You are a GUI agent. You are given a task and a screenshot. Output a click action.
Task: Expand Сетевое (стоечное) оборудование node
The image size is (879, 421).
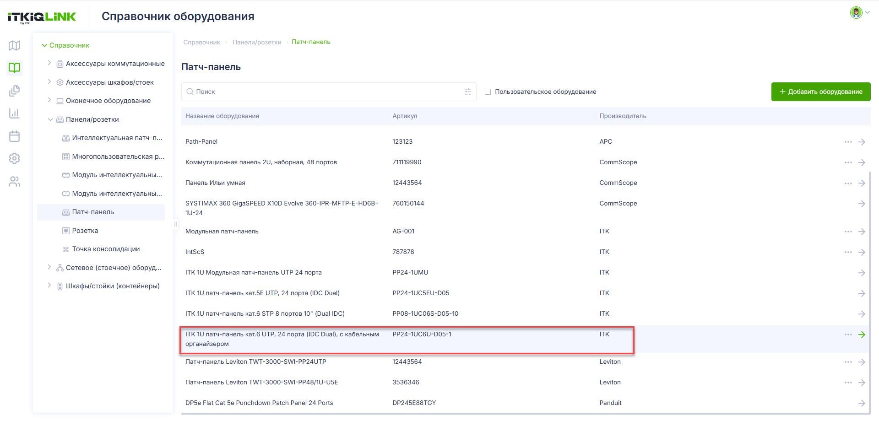(49, 267)
